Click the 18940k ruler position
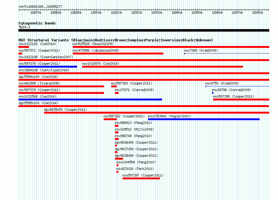Viewport: 278px width, 200px height. [x=177, y=13]
